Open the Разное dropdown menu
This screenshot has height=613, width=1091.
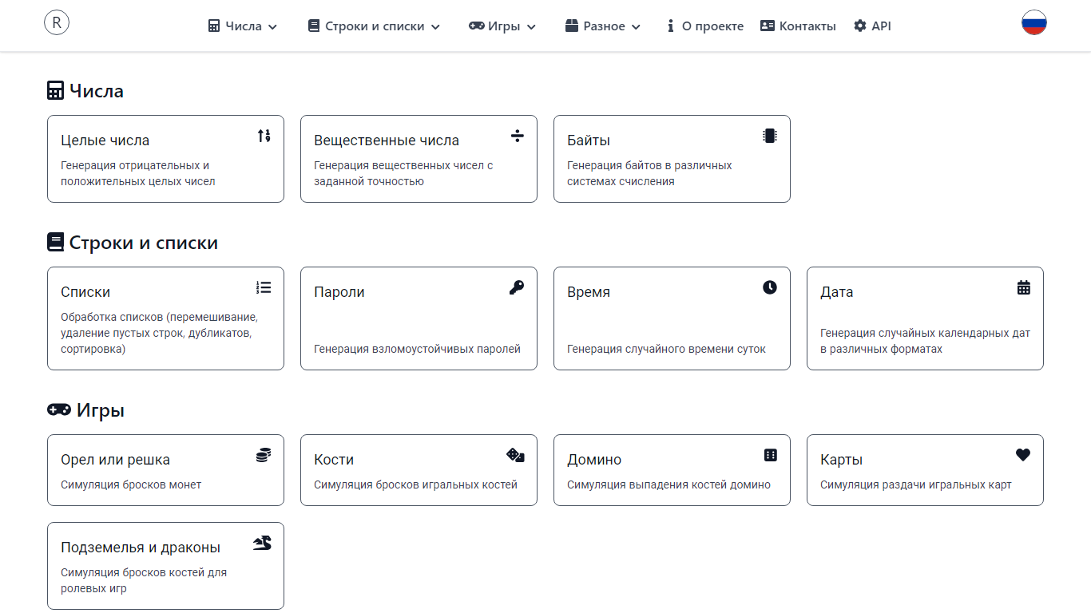603,26
